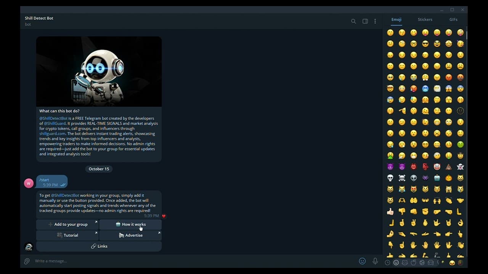
Task: Switch to the GIFs tab
Action: click(453, 19)
